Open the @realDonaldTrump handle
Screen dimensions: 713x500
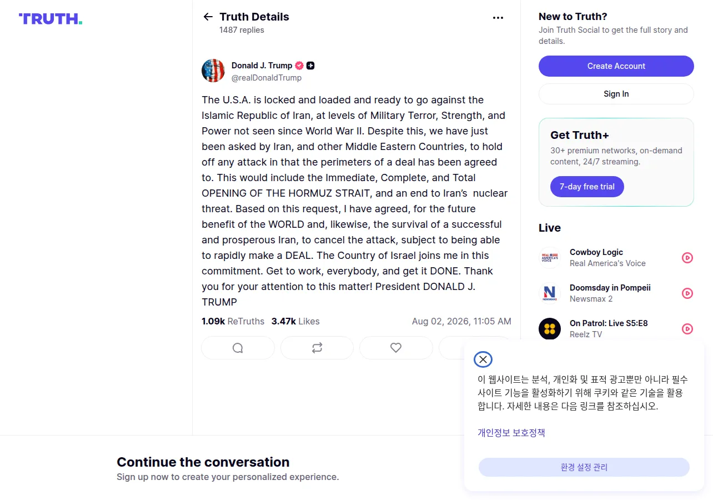pos(267,78)
